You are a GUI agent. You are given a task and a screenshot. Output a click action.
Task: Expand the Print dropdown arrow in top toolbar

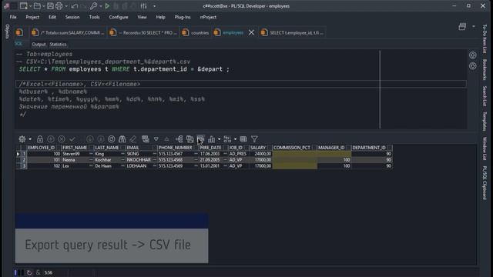(x=66, y=6)
